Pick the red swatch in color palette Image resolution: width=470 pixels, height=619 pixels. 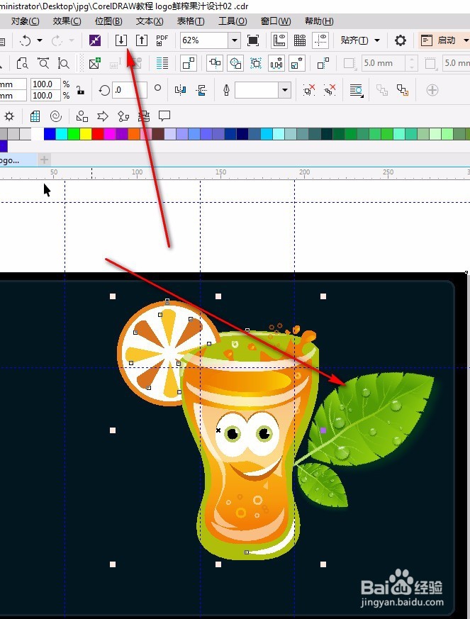pyautogui.click(x=98, y=134)
